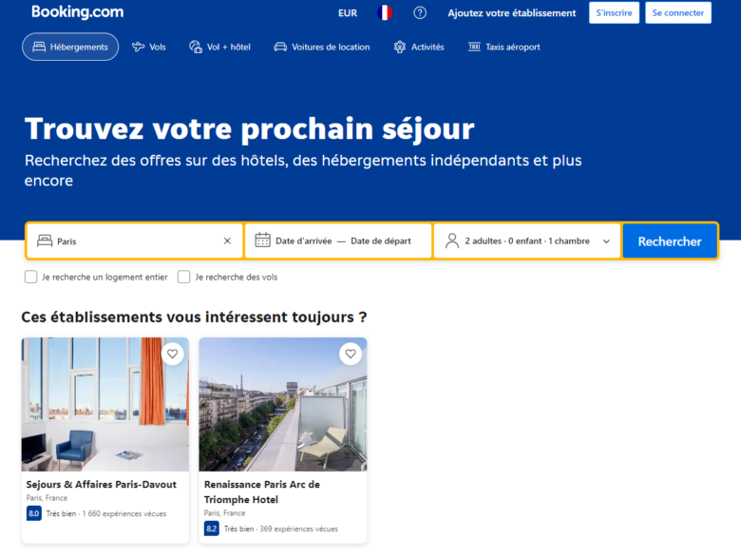The width and height of the screenshot is (741, 558).
Task: Select Date d'arrivée field
Action: pyautogui.click(x=303, y=241)
